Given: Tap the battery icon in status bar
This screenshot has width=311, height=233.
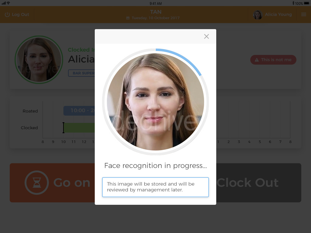Looking at the screenshot, I should (x=307, y=3).
